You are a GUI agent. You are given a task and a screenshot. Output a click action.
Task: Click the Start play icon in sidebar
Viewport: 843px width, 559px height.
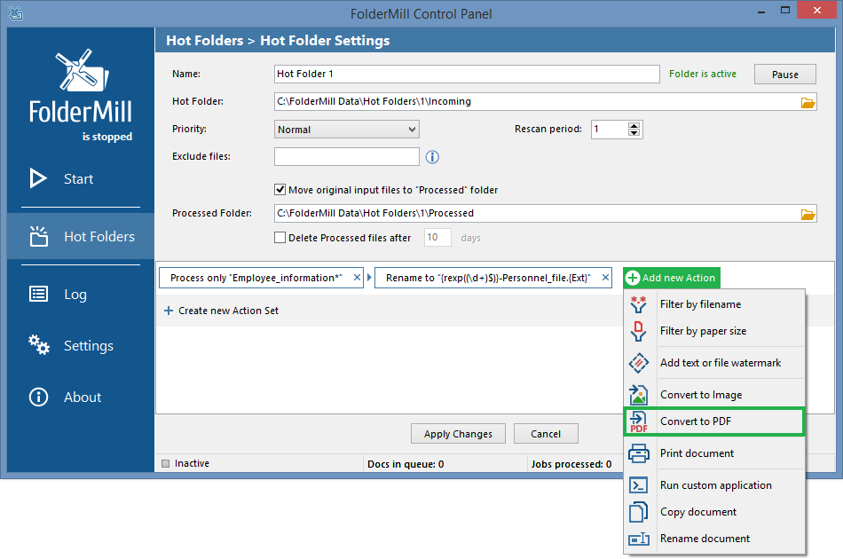tap(37, 178)
